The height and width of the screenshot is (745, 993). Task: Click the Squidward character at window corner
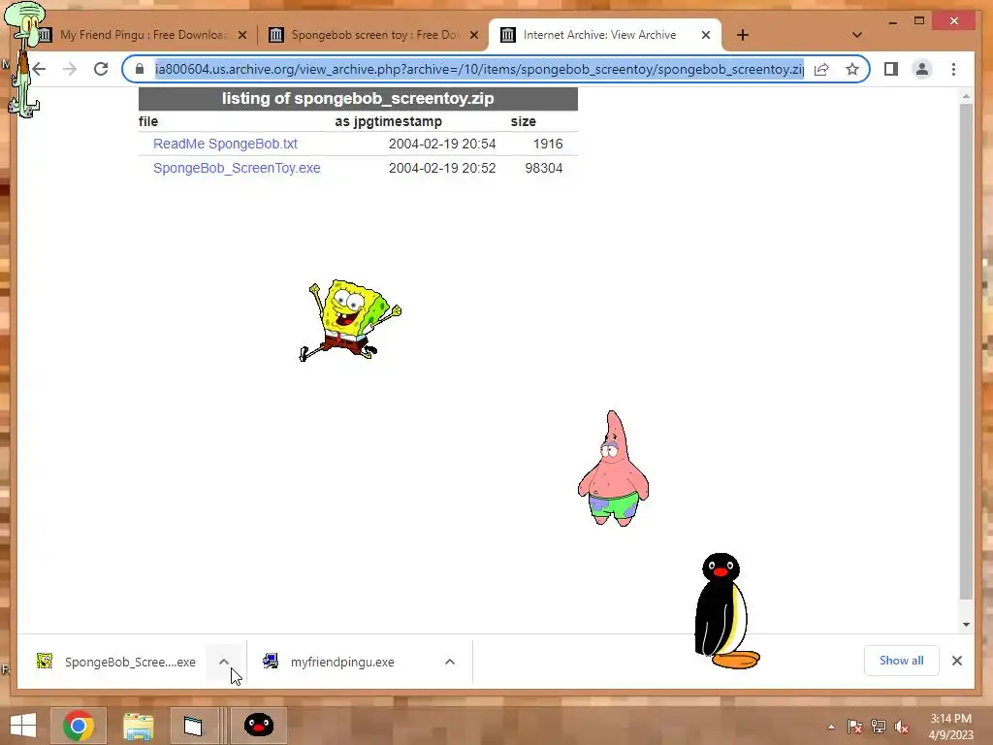click(23, 58)
